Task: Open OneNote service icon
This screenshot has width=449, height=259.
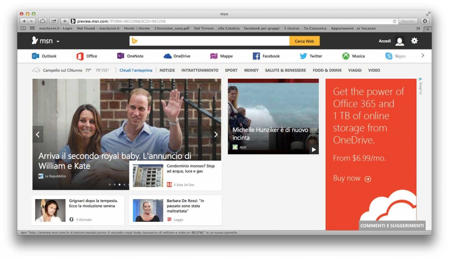Action: click(121, 56)
